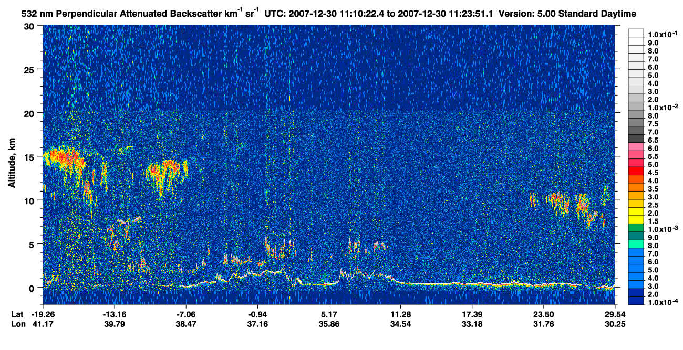Click latitude value '29.54'
Screen dimensions: 683x350
(615, 314)
